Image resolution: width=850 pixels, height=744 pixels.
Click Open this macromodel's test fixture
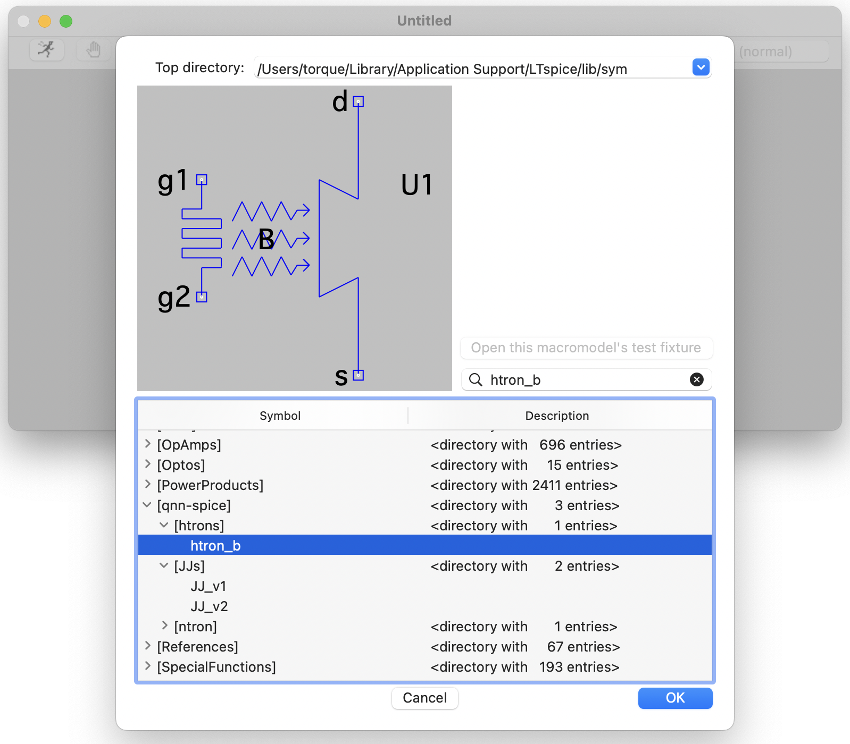pyautogui.click(x=586, y=348)
